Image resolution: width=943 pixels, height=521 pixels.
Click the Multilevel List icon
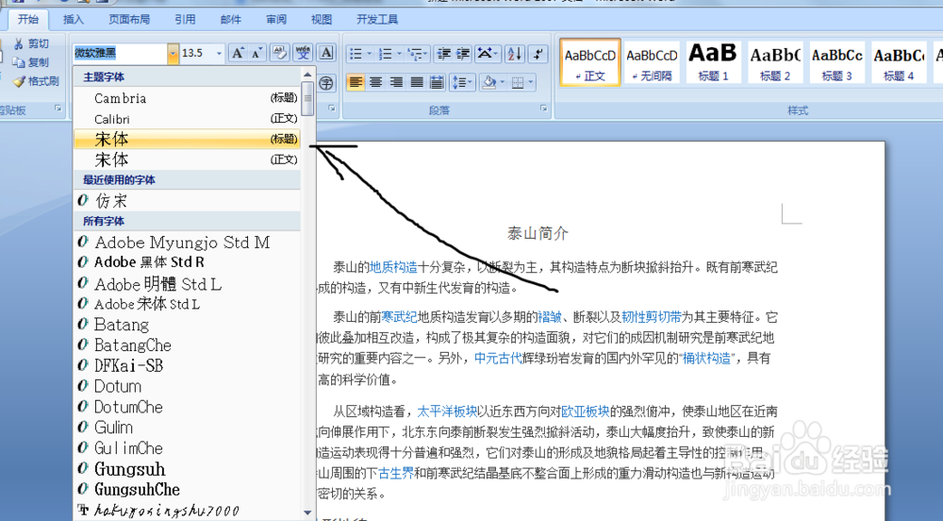pyautogui.click(x=414, y=54)
